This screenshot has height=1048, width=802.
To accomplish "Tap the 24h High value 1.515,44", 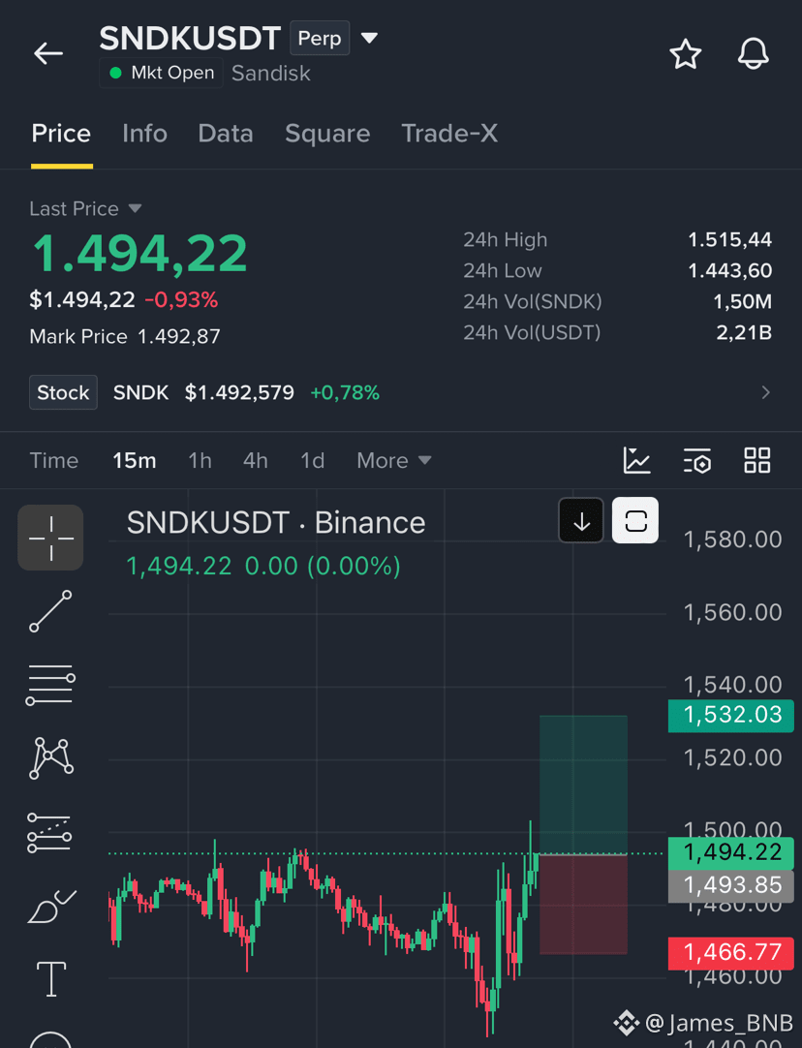I will click(729, 239).
